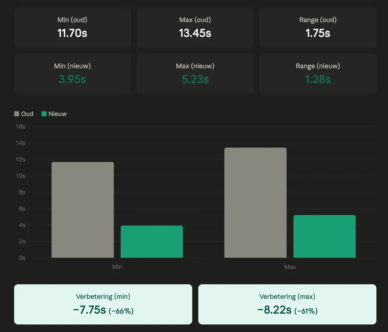Click the 2s y-axis label
The height and width of the screenshot is (332, 388).
[x=22, y=241]
